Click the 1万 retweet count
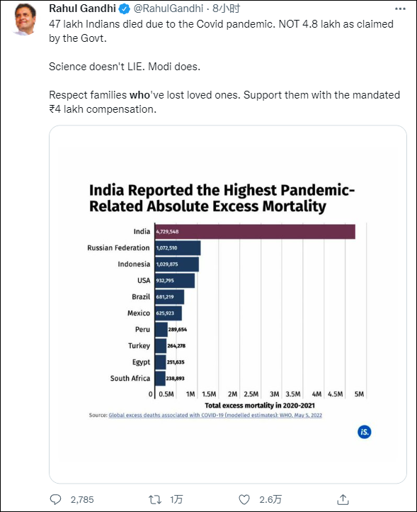The height and width of the screenshot is (512, 417). (x=176, y=500)
